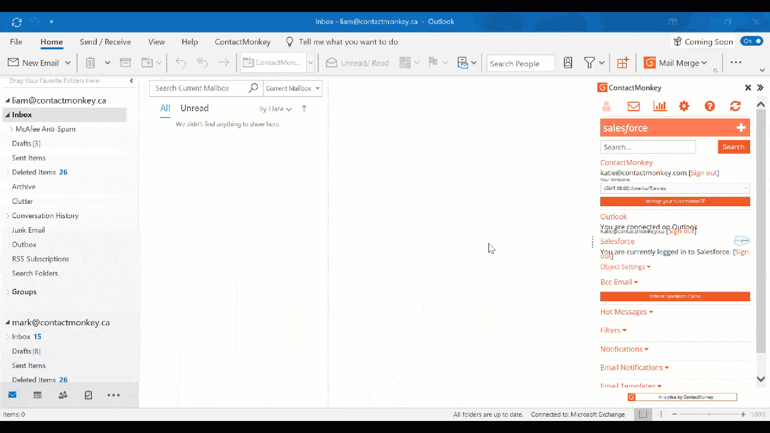Switch to Tasks view icon
This screenshot has width=770, height=433.
88,395
